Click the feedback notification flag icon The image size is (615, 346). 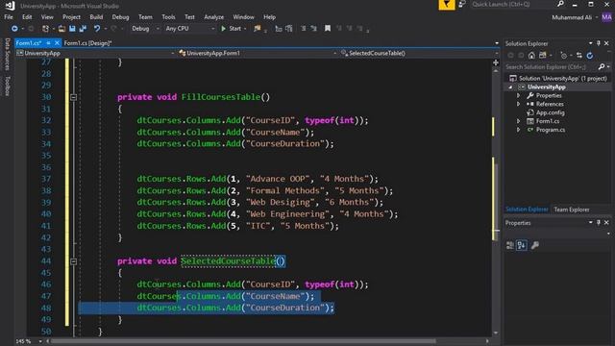click(446, 5)
